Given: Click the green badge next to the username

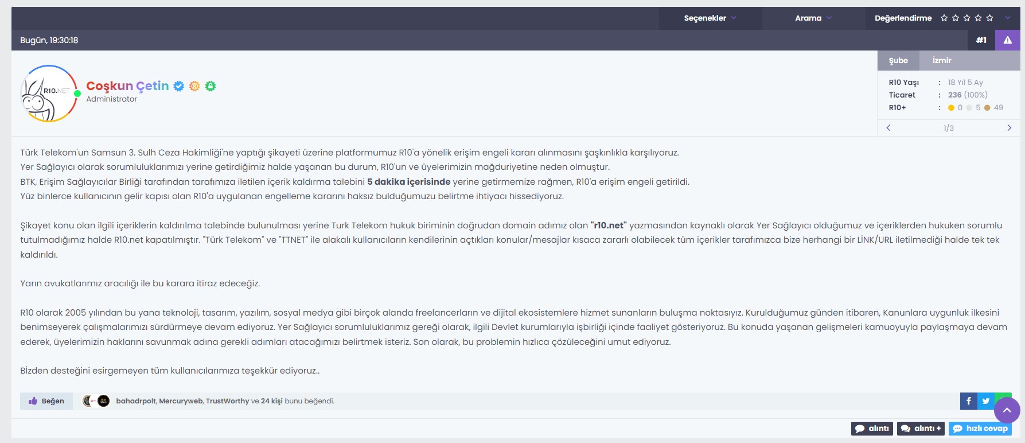Looking at the screenshot, I should click(211, 86).
